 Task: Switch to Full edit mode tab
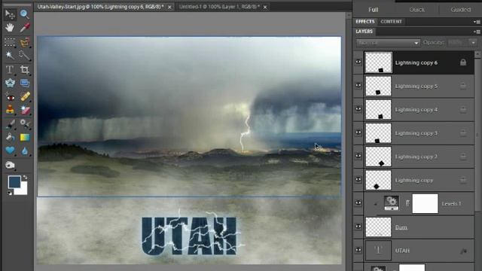pyautogui.click(x=374, y=10)
